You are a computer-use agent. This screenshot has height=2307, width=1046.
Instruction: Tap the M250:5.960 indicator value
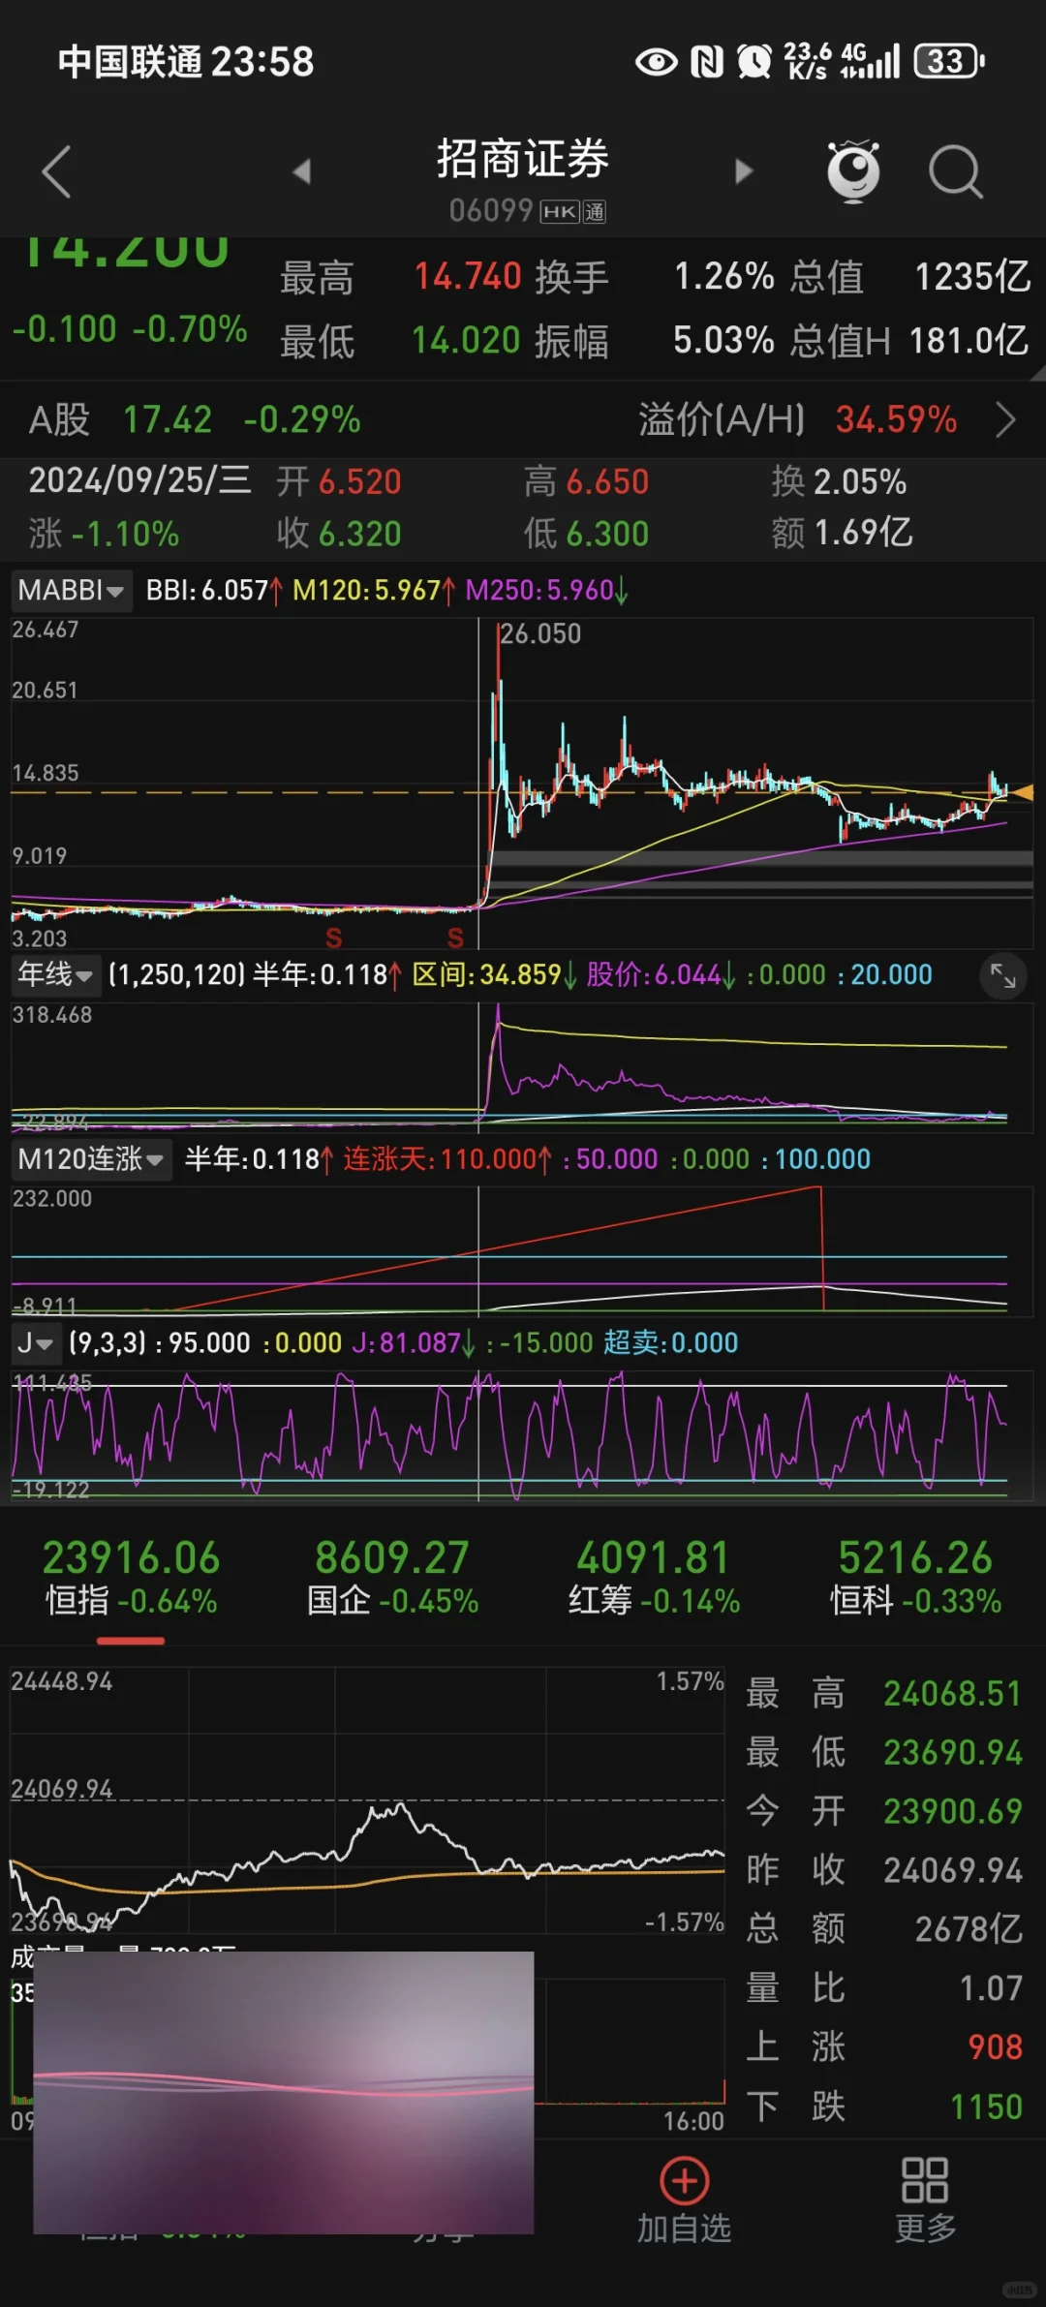pos(546,590)
